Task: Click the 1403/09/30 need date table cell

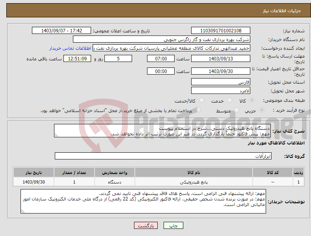Action: pos(34,182)
